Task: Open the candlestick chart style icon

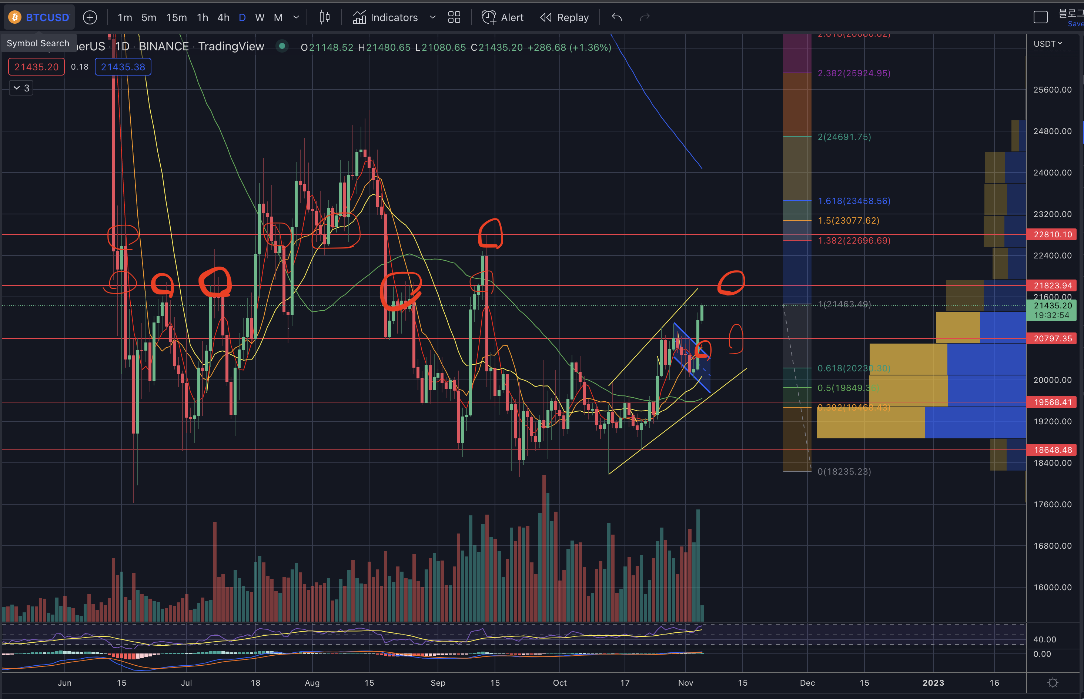Action: pos(324,17)
